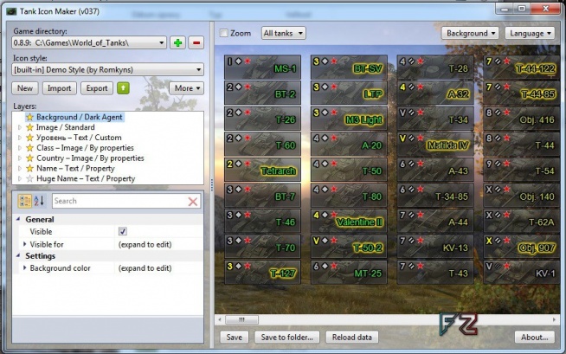This screenshot has width=566, height=354.
Task: Toggle star on Background / Dark Agent layer
Action: [x=29, y=117]
